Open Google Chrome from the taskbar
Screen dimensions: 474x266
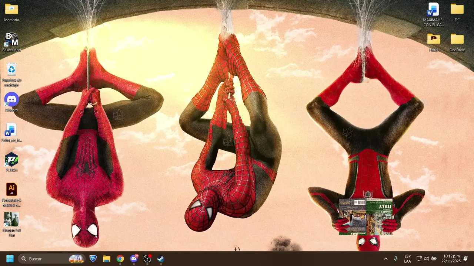pos(120,259)
